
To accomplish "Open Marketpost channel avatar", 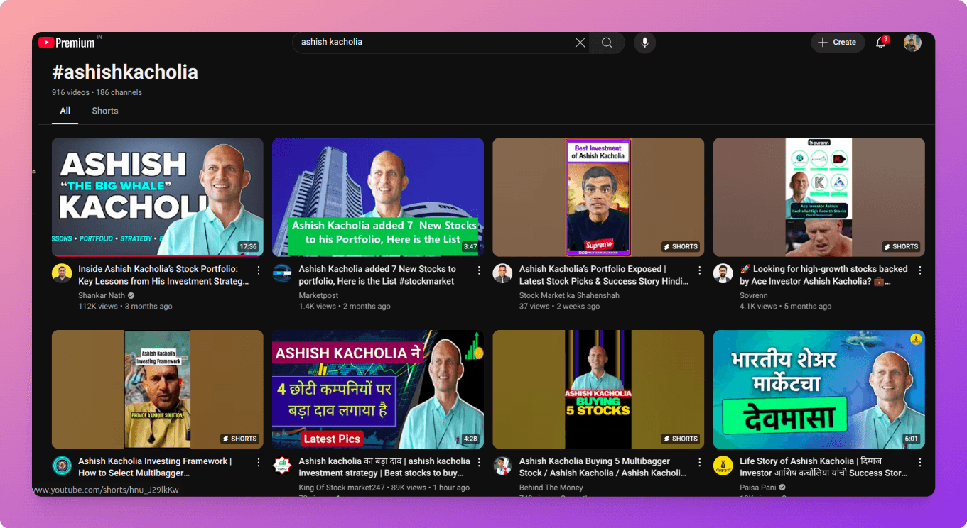I will [x=282, y=274].
